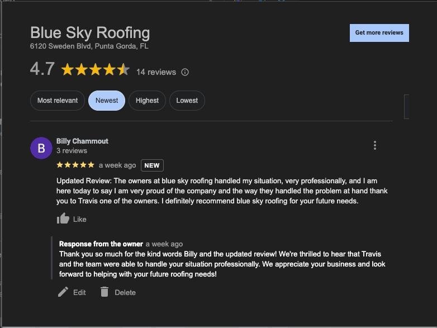Click the Blue Sky Roofing title
Viewport: 437px width, 328px height.
[90, 33]
